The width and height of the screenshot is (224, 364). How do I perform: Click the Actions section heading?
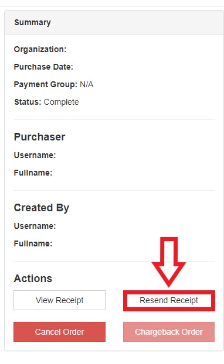pos(33,279)
